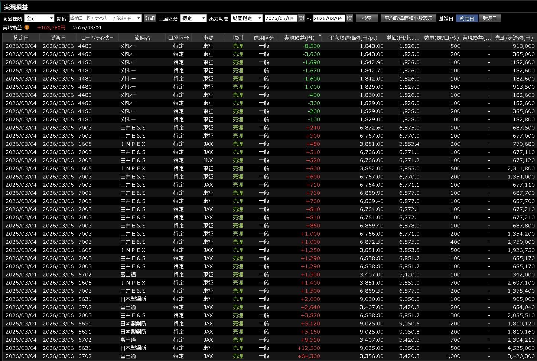The image size is (537, 361).
Task: Open the start date calendar picker
Action: point(301,18)
